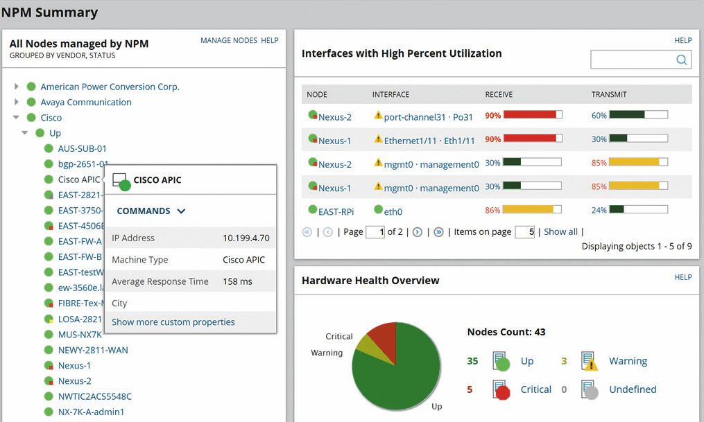This screenshot has height=422, width=704.
Task: Click green status icon next to eth0
Action: 378,209
